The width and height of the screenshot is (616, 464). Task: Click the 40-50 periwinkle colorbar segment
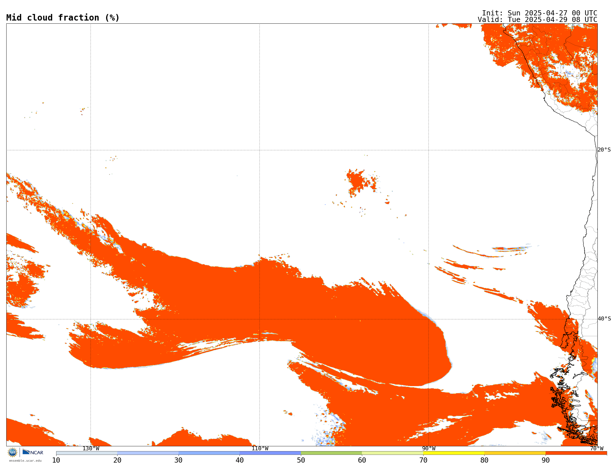[270, 453]
